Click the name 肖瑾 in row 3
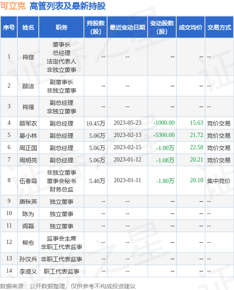This screenshot has height=290, width=234. click(28, 107)
